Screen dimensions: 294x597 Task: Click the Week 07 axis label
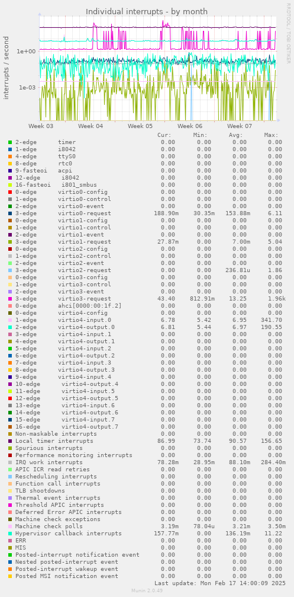[240, 126]
